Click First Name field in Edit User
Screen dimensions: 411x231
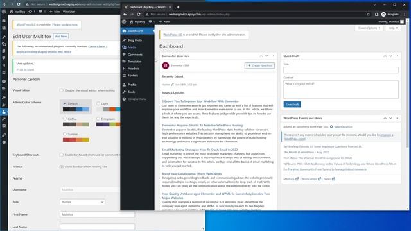pyautogui.click(x=97, y=214)
